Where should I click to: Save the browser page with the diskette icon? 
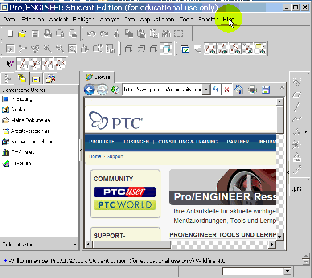tap(266, 90)
